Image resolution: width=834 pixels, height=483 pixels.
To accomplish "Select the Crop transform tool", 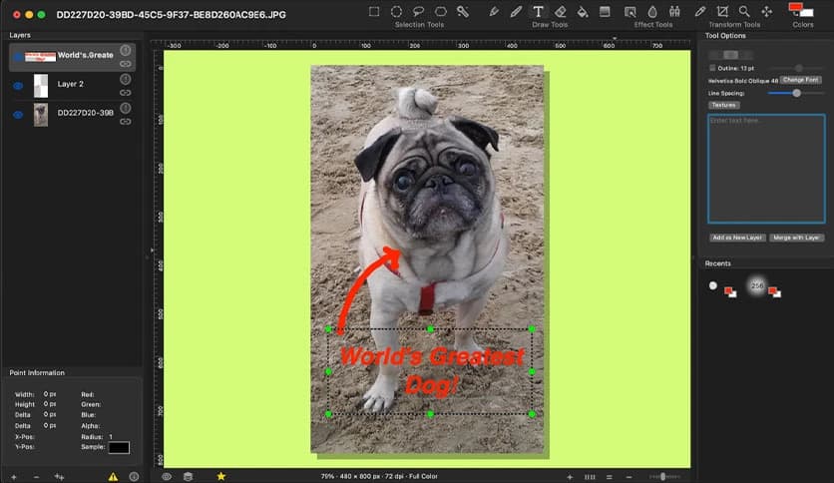I will pyautogui.click(x=722, y=12).
